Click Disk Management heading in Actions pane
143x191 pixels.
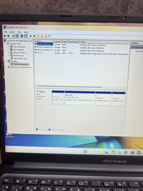tap(137, 47)
